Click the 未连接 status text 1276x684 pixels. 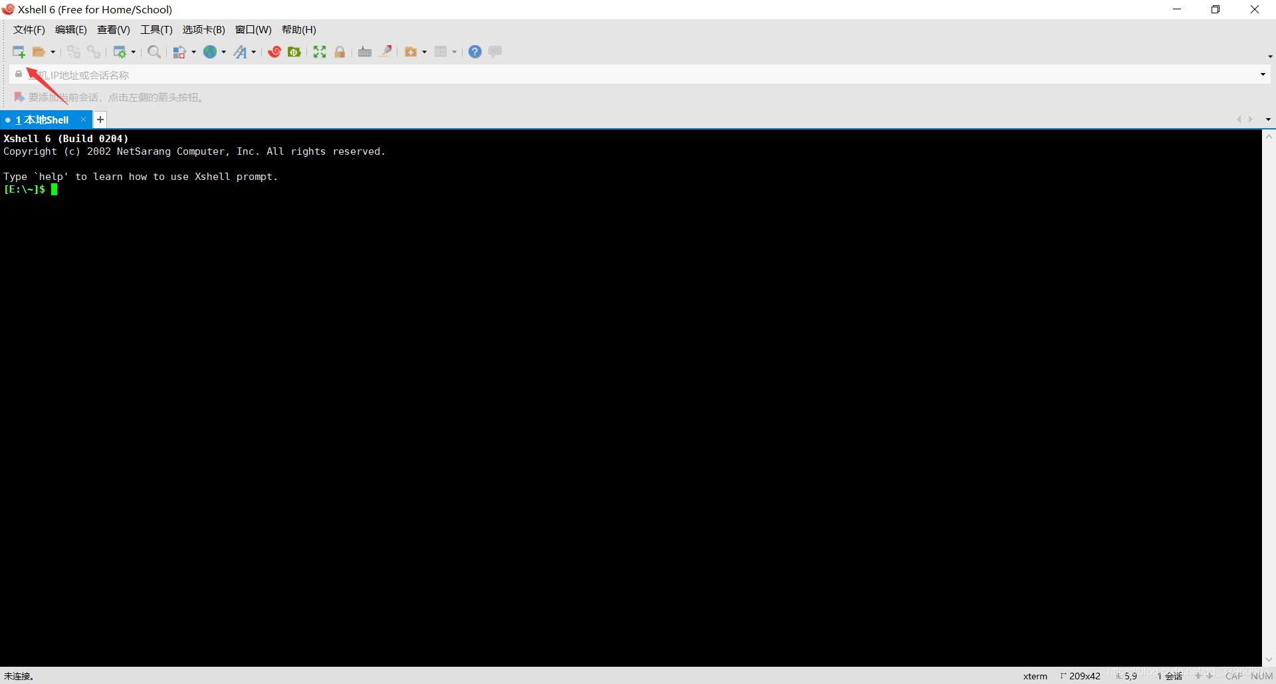coord(19,676)
